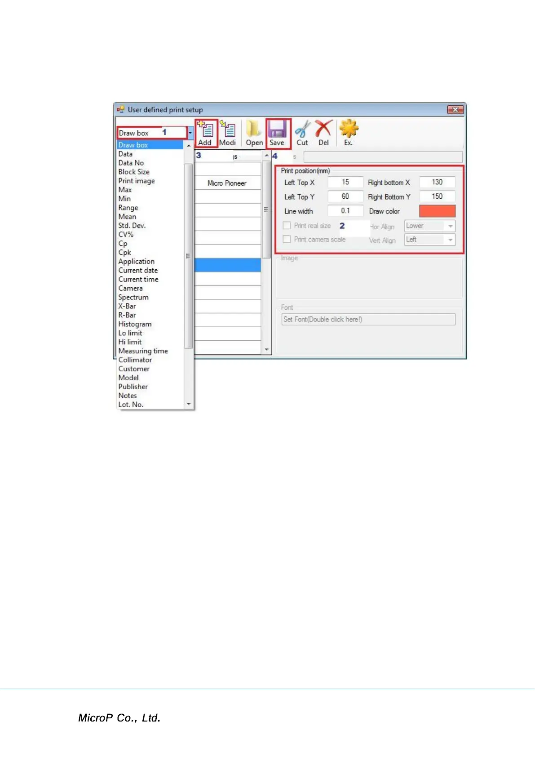Select Spectrum in the list
The image size is (535, 757).
pyautogui.click(x=150, y=297)
